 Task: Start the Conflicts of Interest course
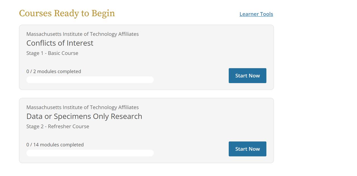pos(247,76)
